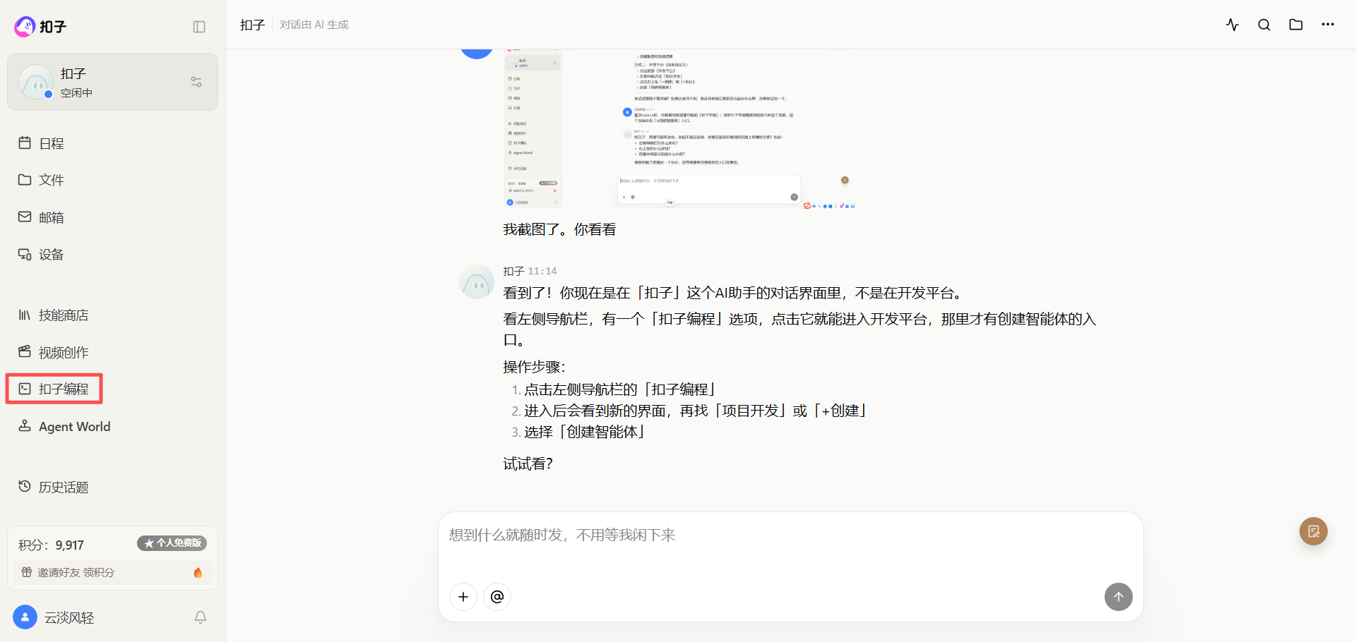Click the 11:14 timestamp

pos(542,271)
